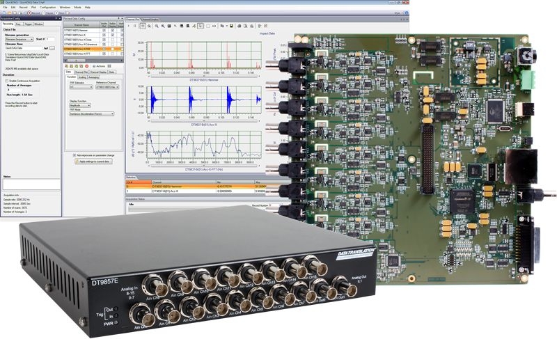Click the Notes text field

(x=30, y=185)
